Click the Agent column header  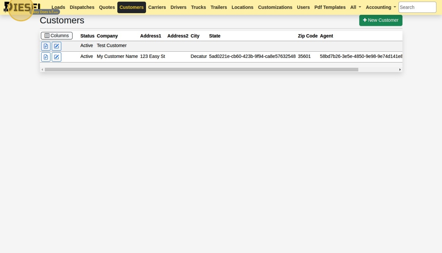(326, 36)
